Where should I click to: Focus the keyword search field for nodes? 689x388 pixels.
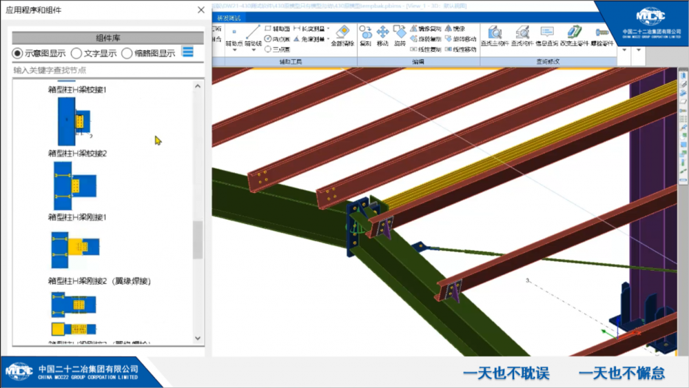click(107, 70)
